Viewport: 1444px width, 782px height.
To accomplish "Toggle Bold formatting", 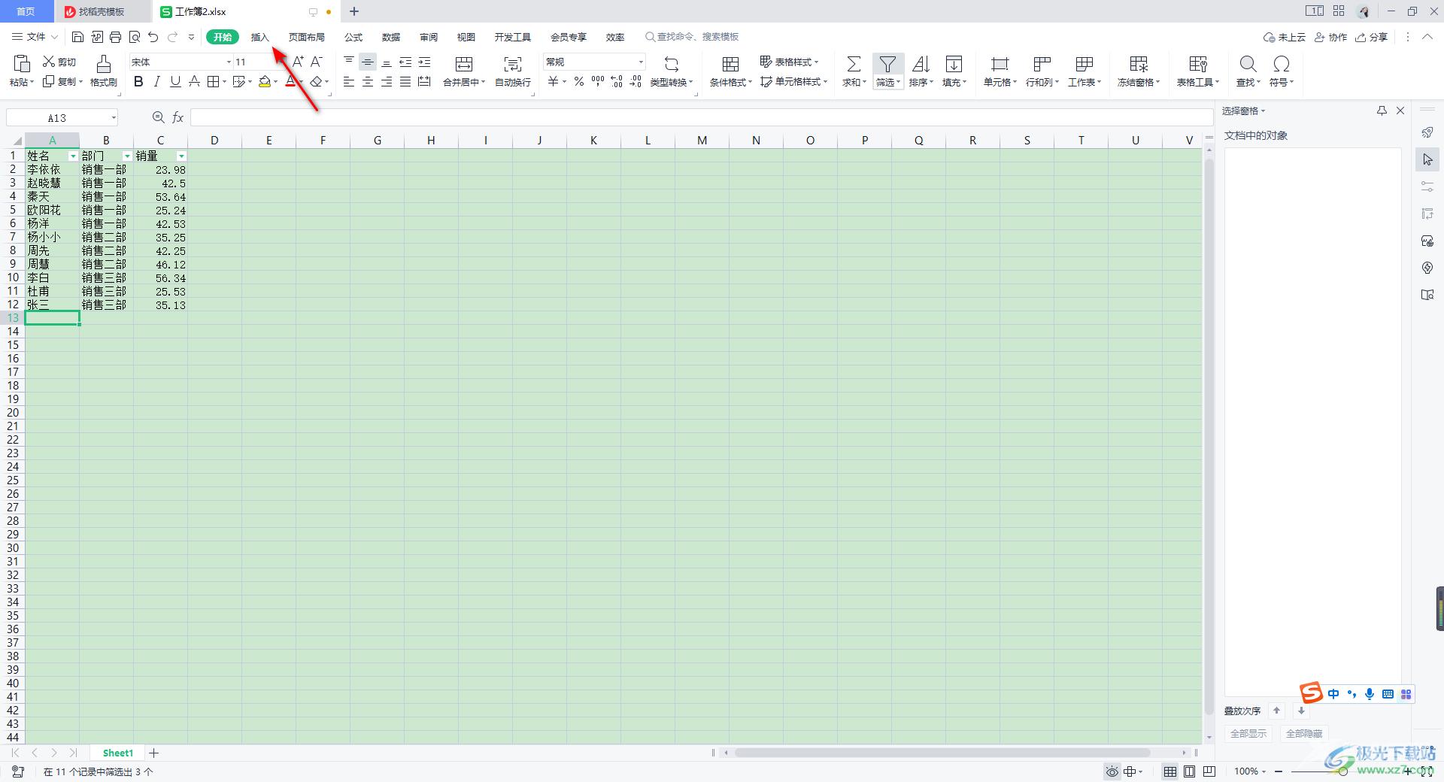I will click(x=138, y=81).
